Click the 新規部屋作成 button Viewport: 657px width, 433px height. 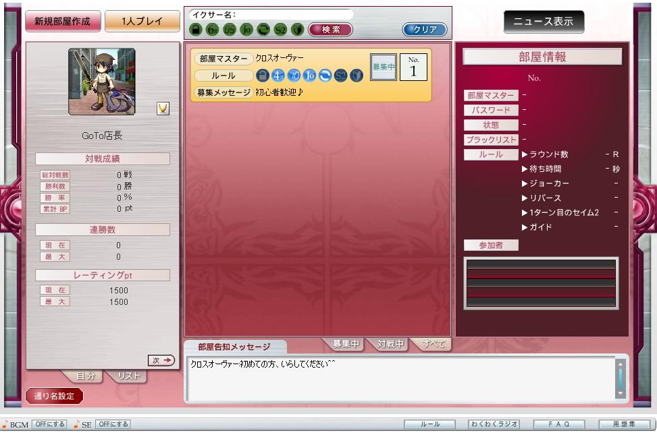[x=63, y=21]
